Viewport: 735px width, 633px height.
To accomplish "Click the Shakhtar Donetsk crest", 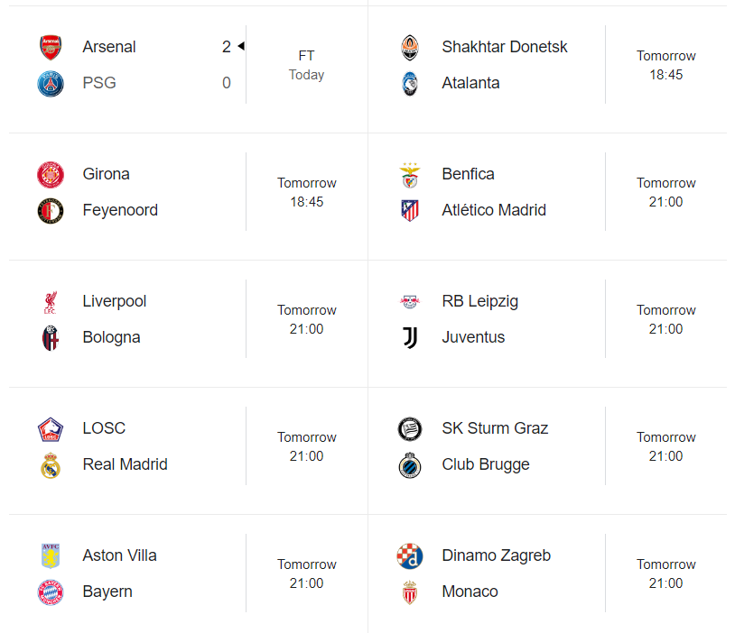I will click(410, 47).
